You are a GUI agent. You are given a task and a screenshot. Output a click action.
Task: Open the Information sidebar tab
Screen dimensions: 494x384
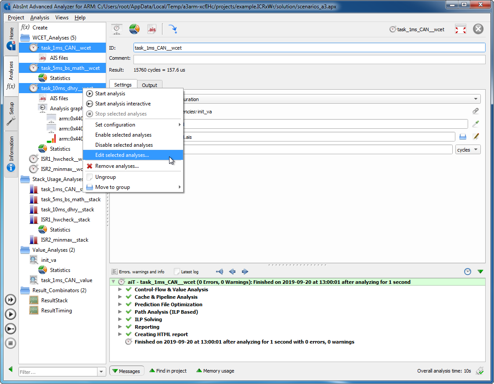tap(11, 154)
